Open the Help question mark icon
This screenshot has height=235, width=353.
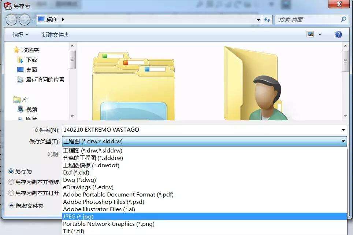coord(338,34)
